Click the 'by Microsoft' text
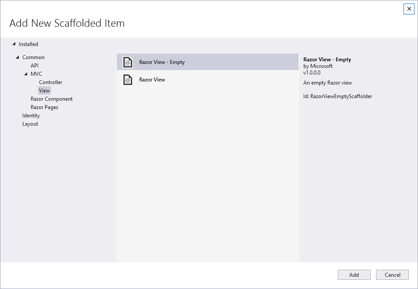This screenshot has width=418, height=289. (x=318, y=66)
